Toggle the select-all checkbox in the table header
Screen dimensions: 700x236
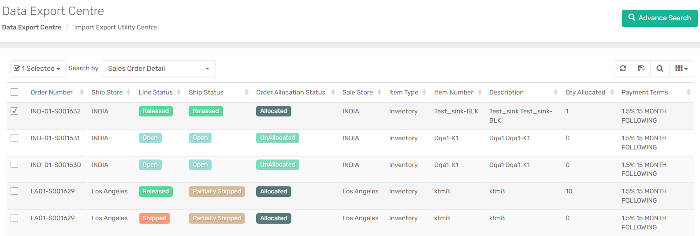click(15, 92)
